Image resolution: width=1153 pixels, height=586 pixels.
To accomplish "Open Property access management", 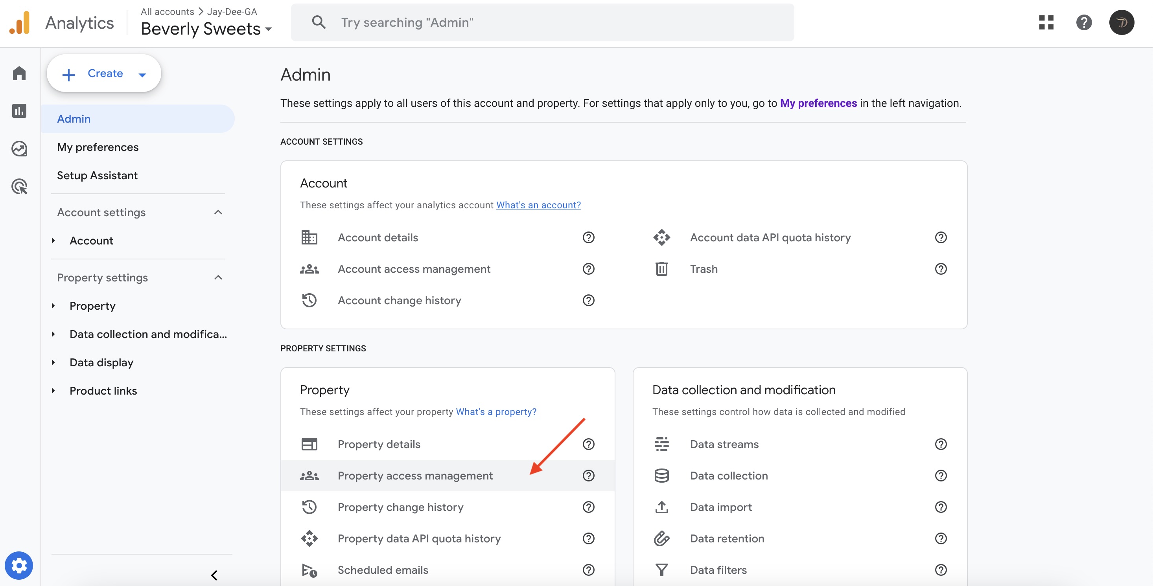I will point(415,476).
